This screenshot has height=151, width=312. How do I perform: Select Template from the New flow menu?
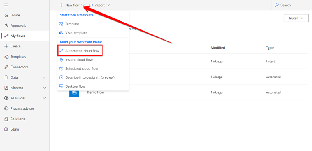click(93, 24)
